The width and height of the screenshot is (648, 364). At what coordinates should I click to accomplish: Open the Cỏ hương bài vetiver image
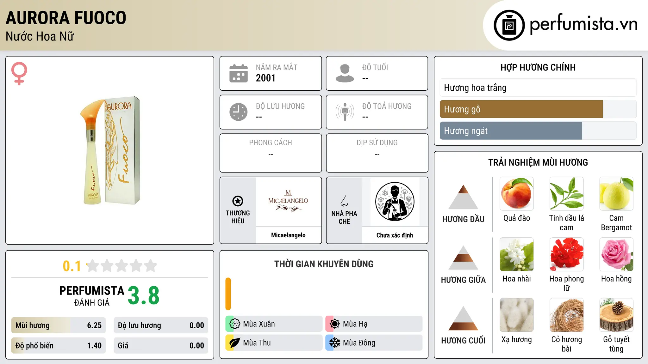[x=567, y=315]
